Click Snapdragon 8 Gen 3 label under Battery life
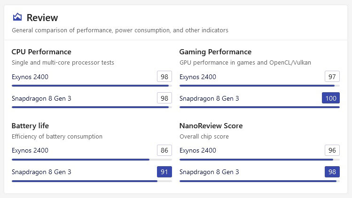Screen dimensions: 352x198 41,172
